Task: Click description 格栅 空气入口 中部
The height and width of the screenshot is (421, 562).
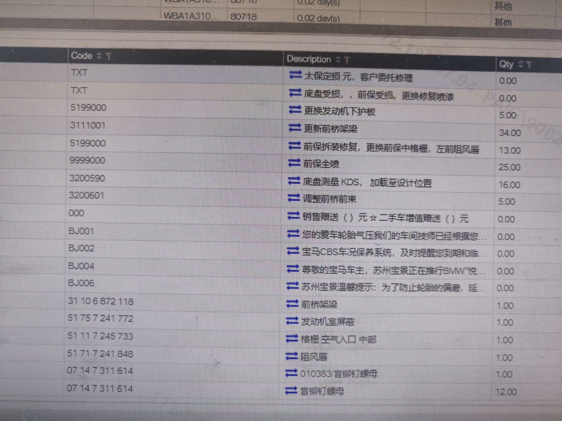Action: (339, 339)
